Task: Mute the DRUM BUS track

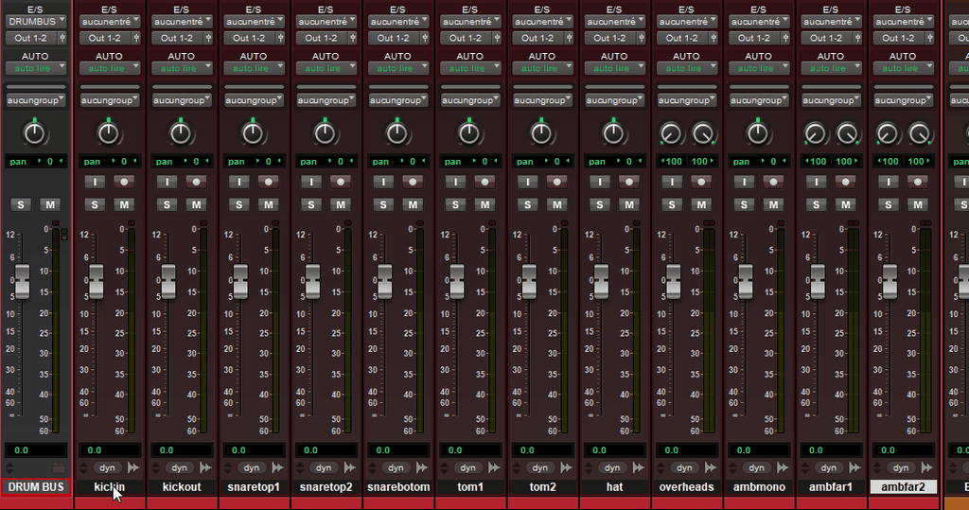Action: pyautogui.click(x=51, y=204)
